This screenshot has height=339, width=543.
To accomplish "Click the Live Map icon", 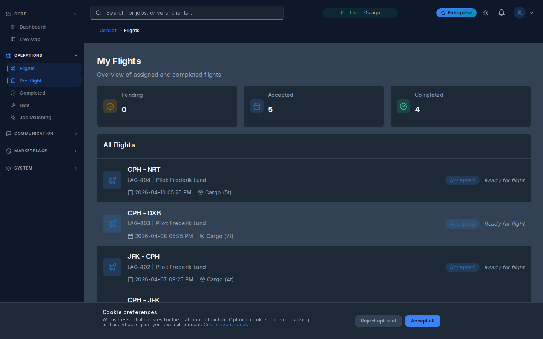I will (x=13, y=39).
